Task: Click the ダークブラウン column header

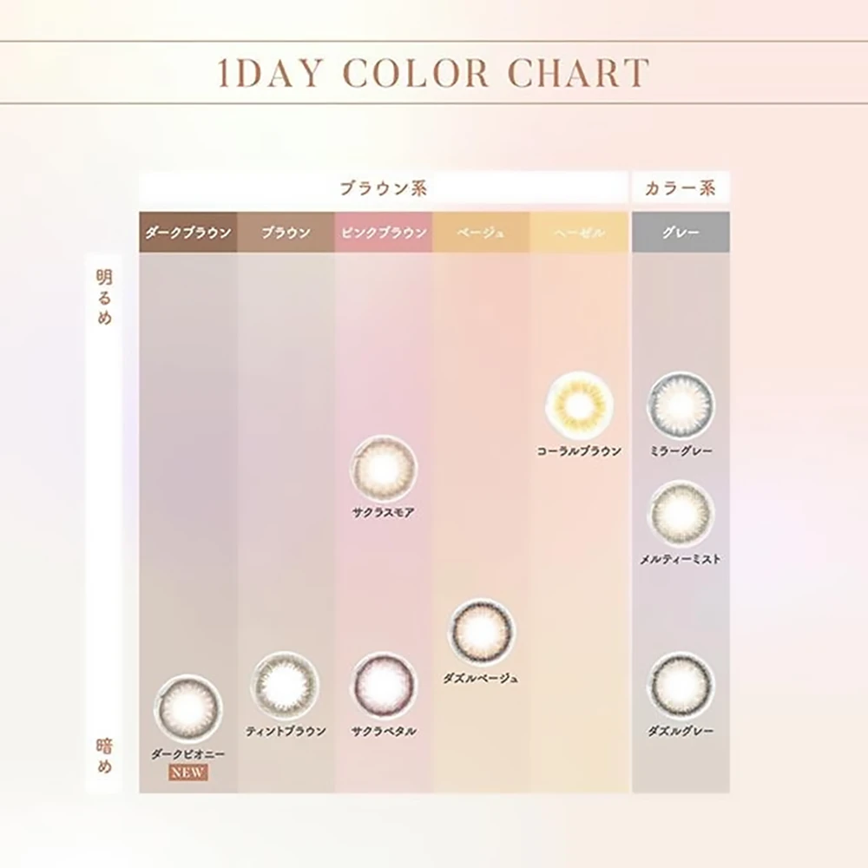Action: click(187, 233)
